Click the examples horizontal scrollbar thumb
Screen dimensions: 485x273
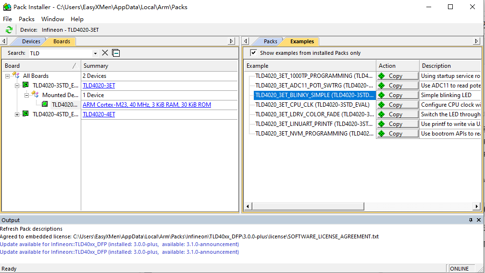coord(308,206)
